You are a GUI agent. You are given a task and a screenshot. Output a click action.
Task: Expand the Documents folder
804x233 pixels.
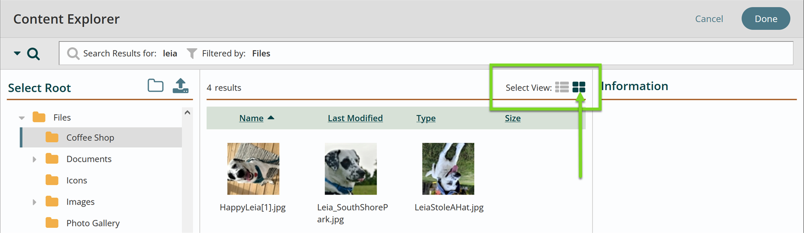click(x=34, y=159)
